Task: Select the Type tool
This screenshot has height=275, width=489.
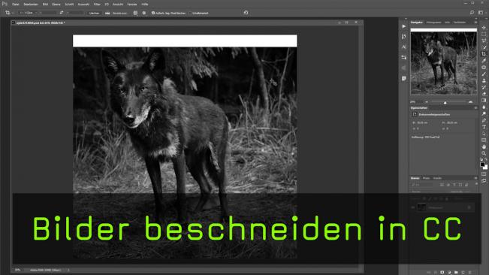Action: point(484,126)
